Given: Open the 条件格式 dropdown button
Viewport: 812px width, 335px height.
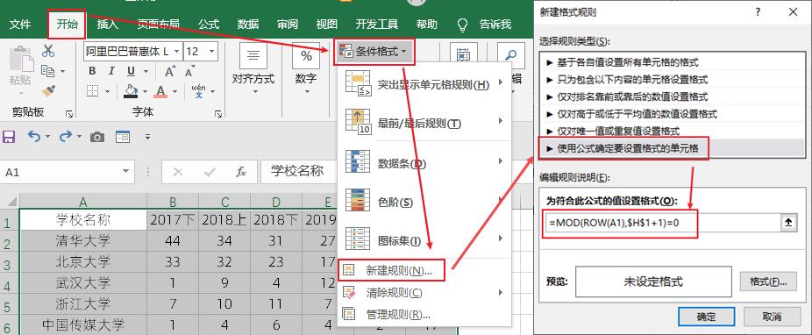Looking at the screenshot, I should (375, 52).
